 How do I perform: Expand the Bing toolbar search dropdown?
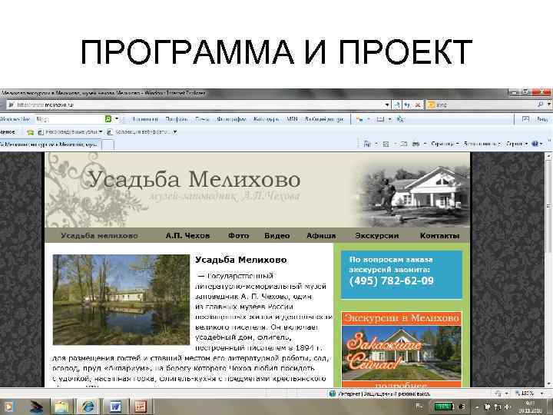tap(117, 119)
